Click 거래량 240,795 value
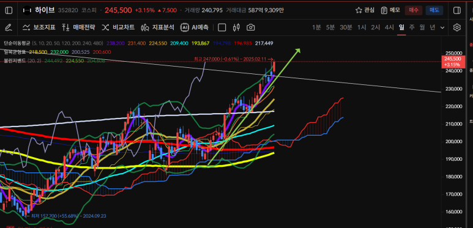Image resolution: width=473 pixels, height=228 pixels. tap(212, 10)
